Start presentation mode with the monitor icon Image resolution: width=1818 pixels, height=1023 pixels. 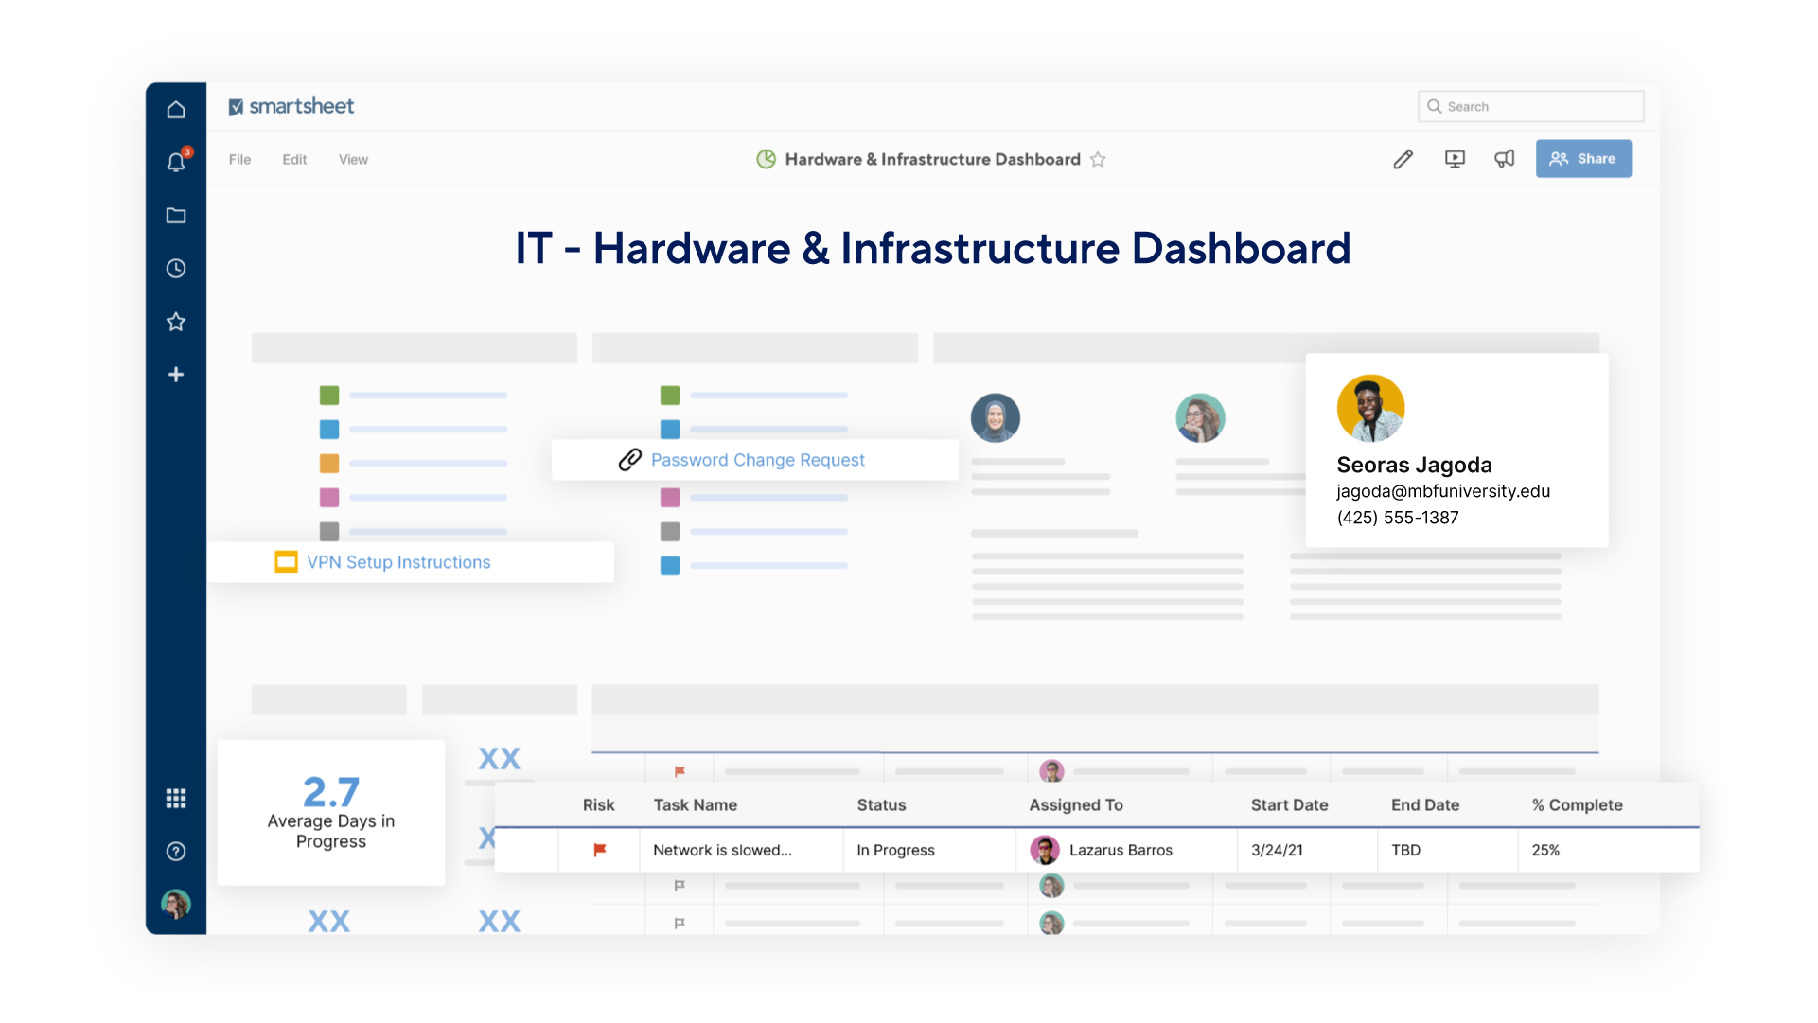tap(1455, 159)
